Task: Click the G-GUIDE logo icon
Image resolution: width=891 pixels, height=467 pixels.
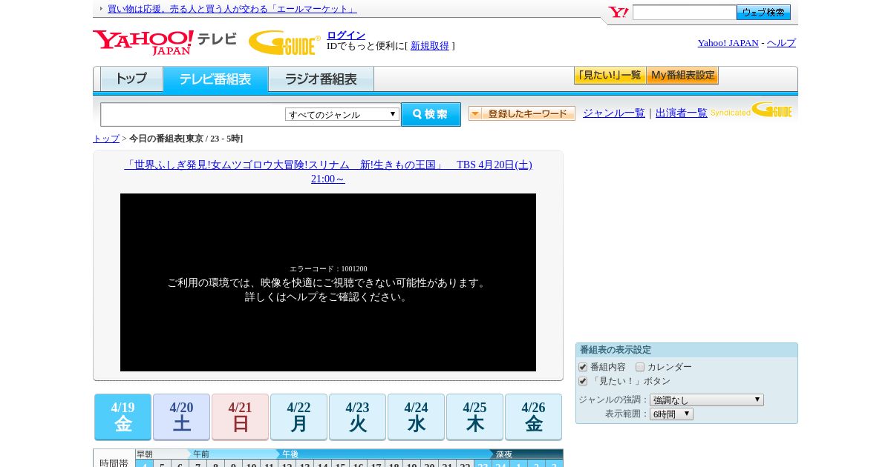Action: pyautogui.click(x=284, y=42)
